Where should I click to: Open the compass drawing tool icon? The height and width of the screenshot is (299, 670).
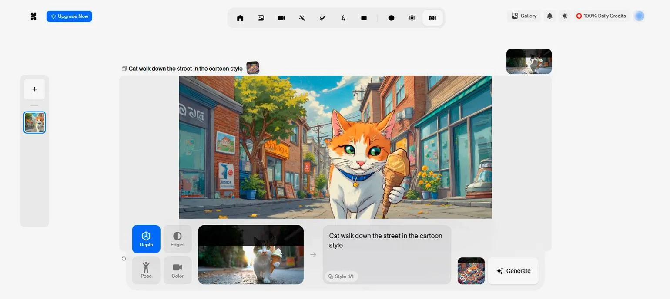[343, 18]
